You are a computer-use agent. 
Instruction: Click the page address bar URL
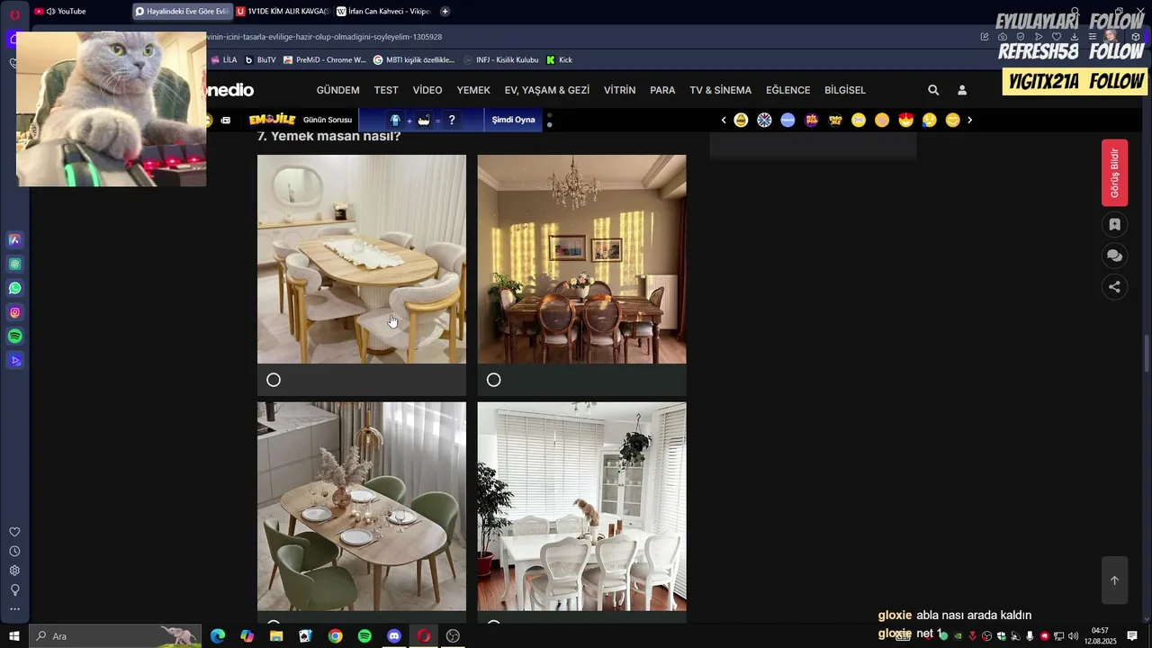tap(324, 37)
